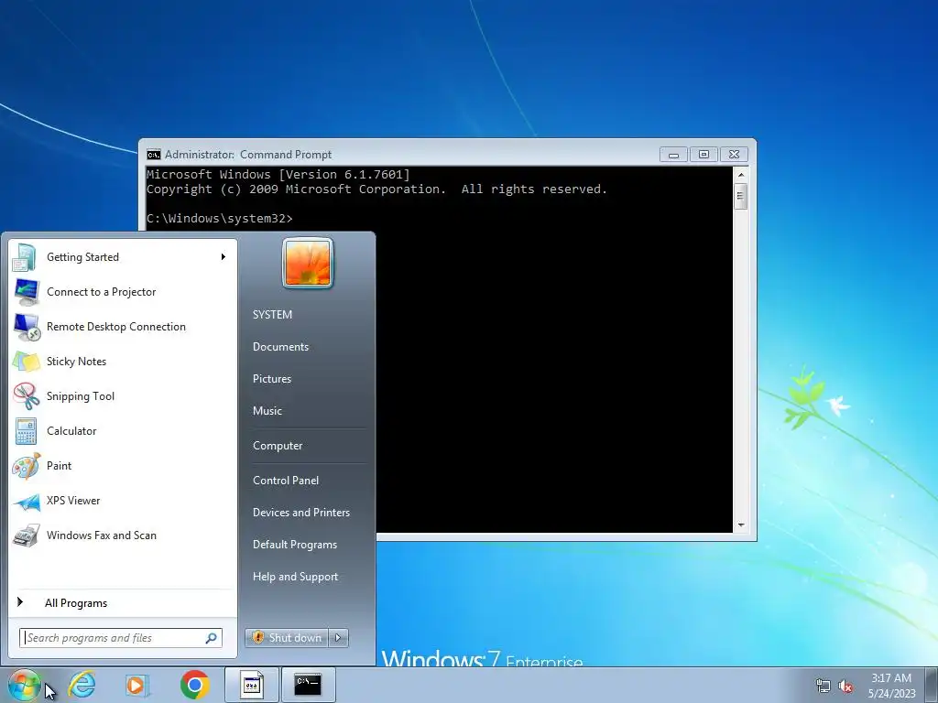Viewport: 938px width, 703px height.
Task: Click the clock showing 3:17 AM
Action: 891,686
